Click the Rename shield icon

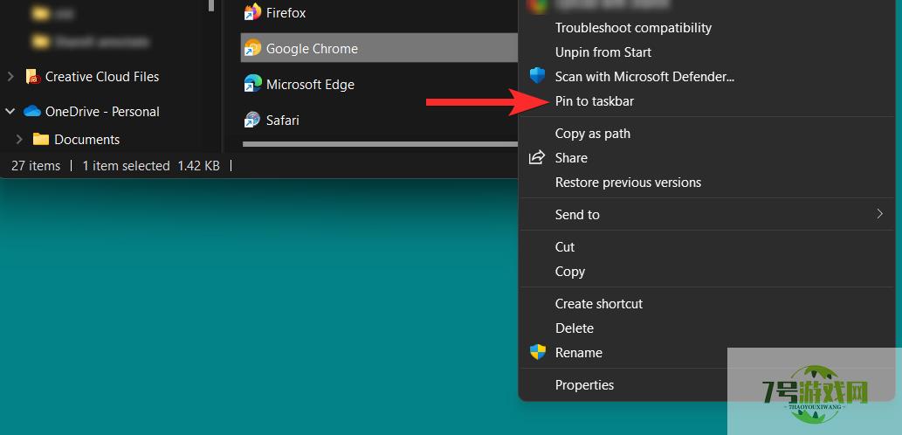point(537,352)
